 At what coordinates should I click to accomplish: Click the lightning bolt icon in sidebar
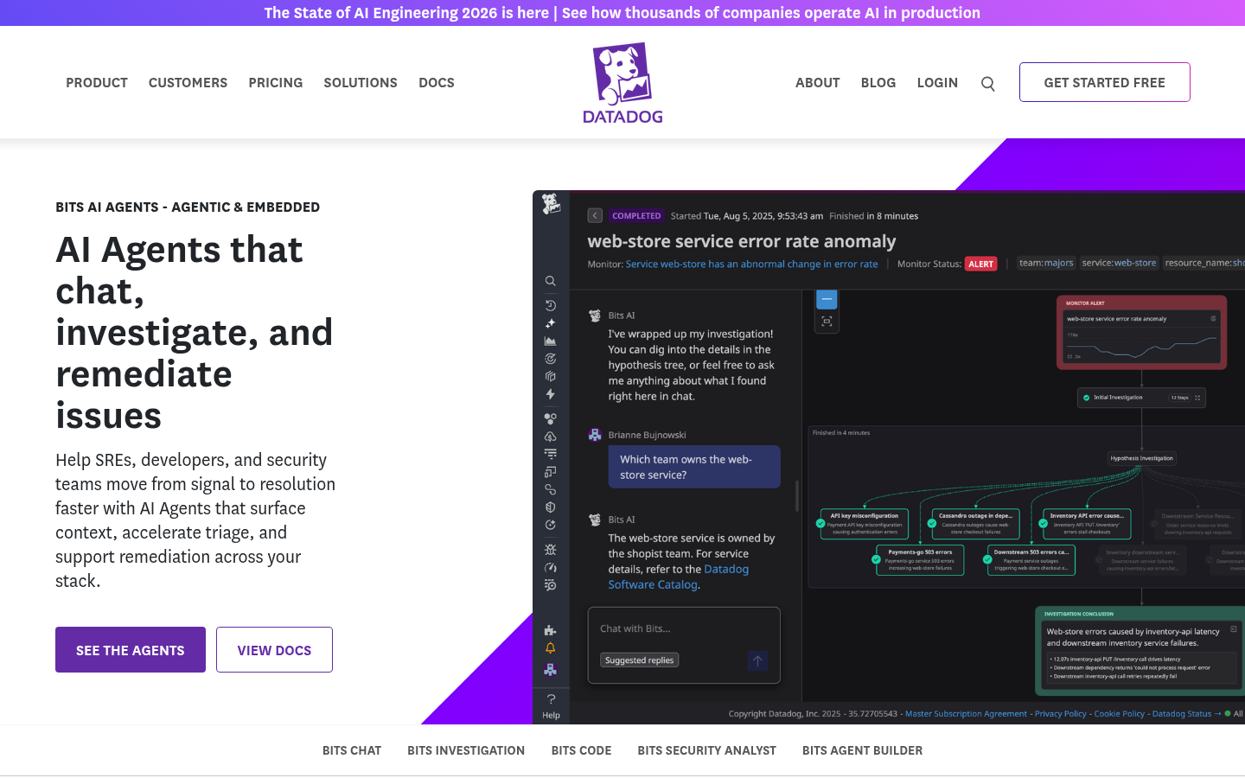[550, 394]
